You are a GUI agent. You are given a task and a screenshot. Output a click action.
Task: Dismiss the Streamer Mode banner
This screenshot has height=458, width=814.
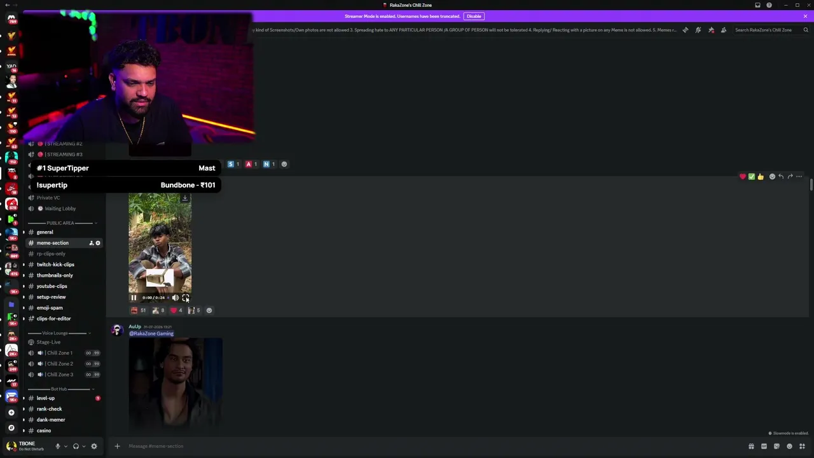click(805, 16)
